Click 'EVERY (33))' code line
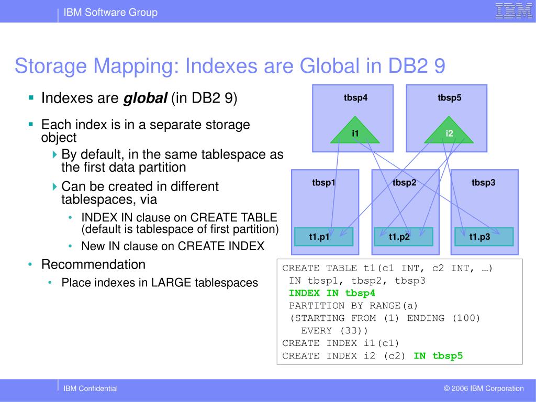 (334, 331)
